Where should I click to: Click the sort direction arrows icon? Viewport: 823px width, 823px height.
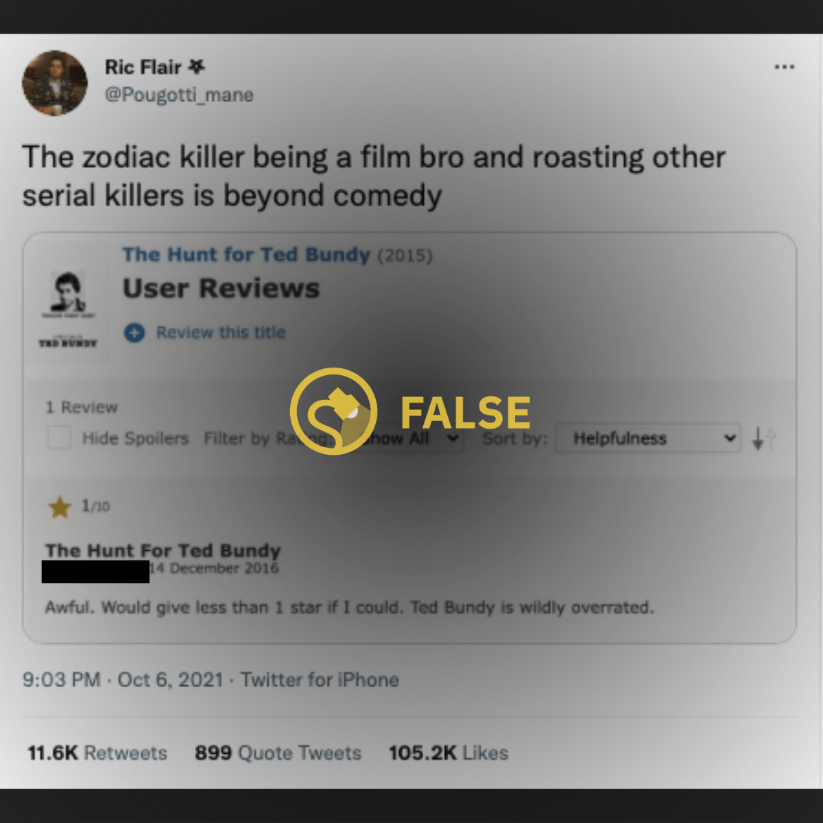pos(763,438)
